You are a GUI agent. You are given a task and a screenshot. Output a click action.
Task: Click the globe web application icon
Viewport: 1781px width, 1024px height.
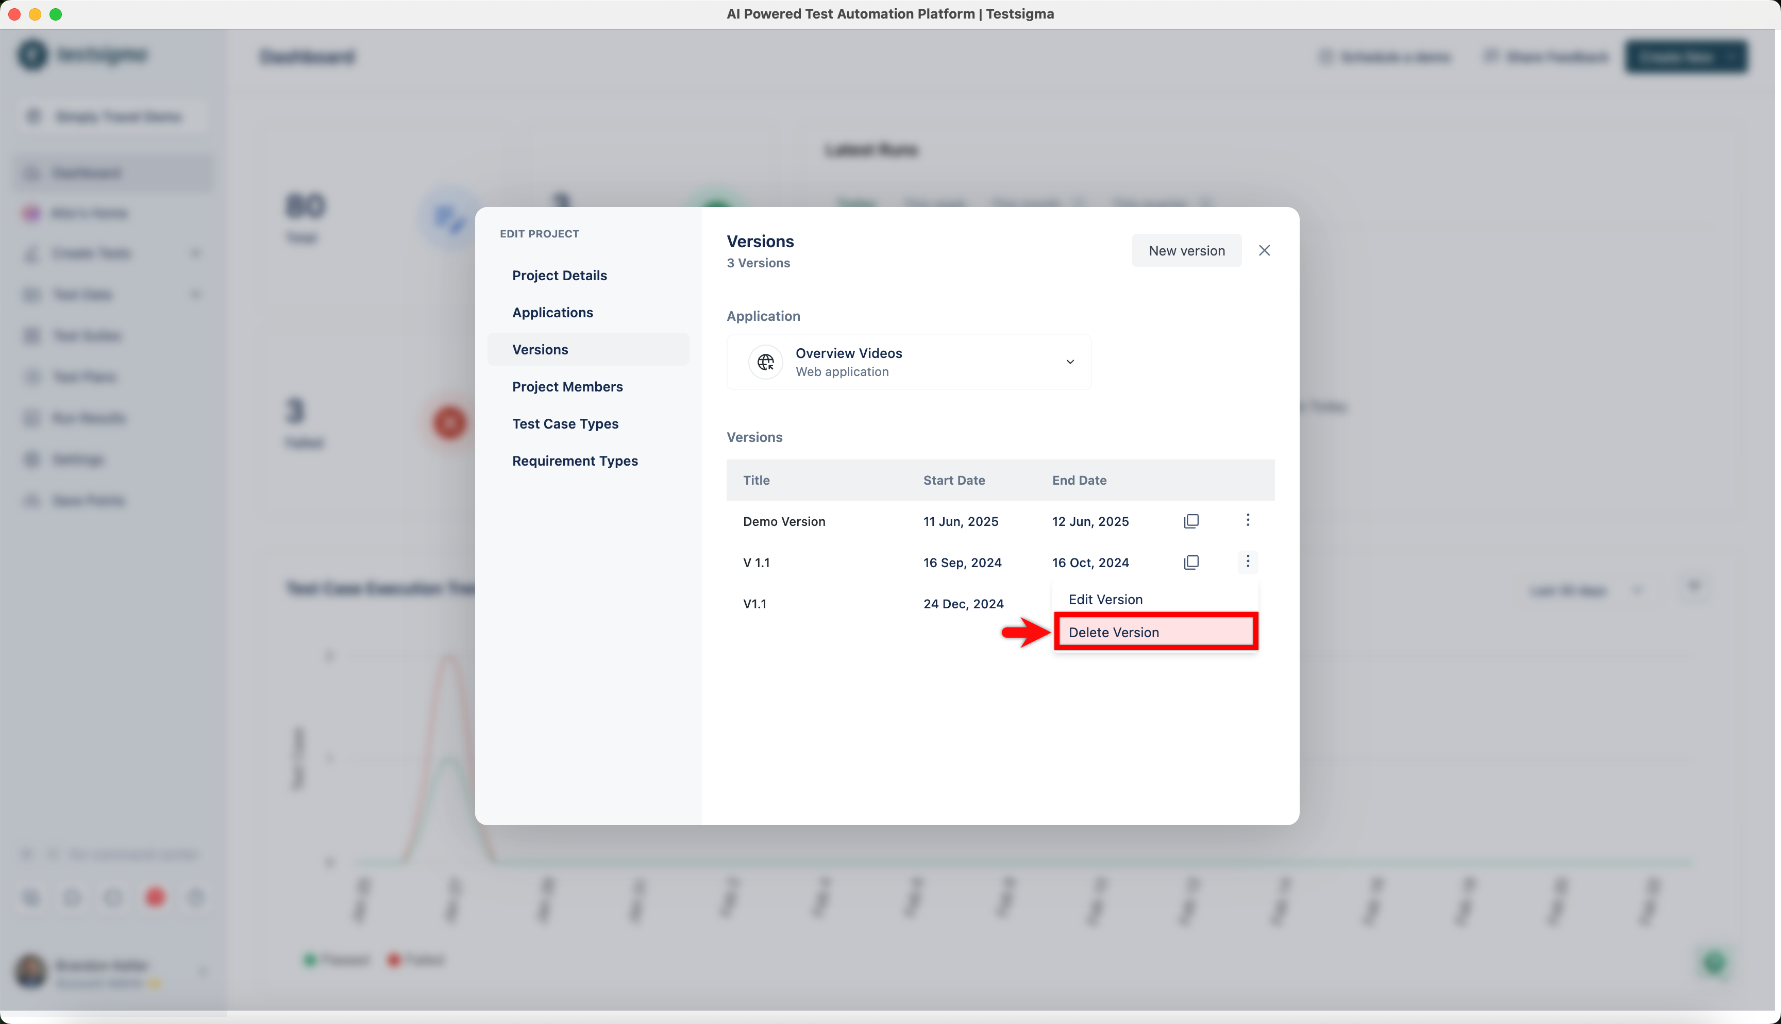[x=765, y=362]
